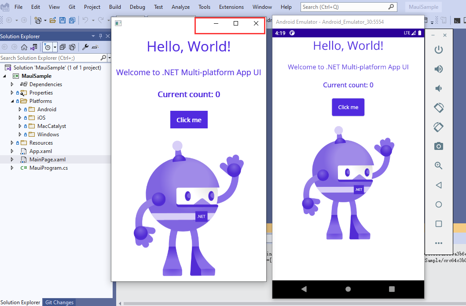
Task: Open the terminal icon in the Visual Studio toolbar
Action: tap(457, 21)
